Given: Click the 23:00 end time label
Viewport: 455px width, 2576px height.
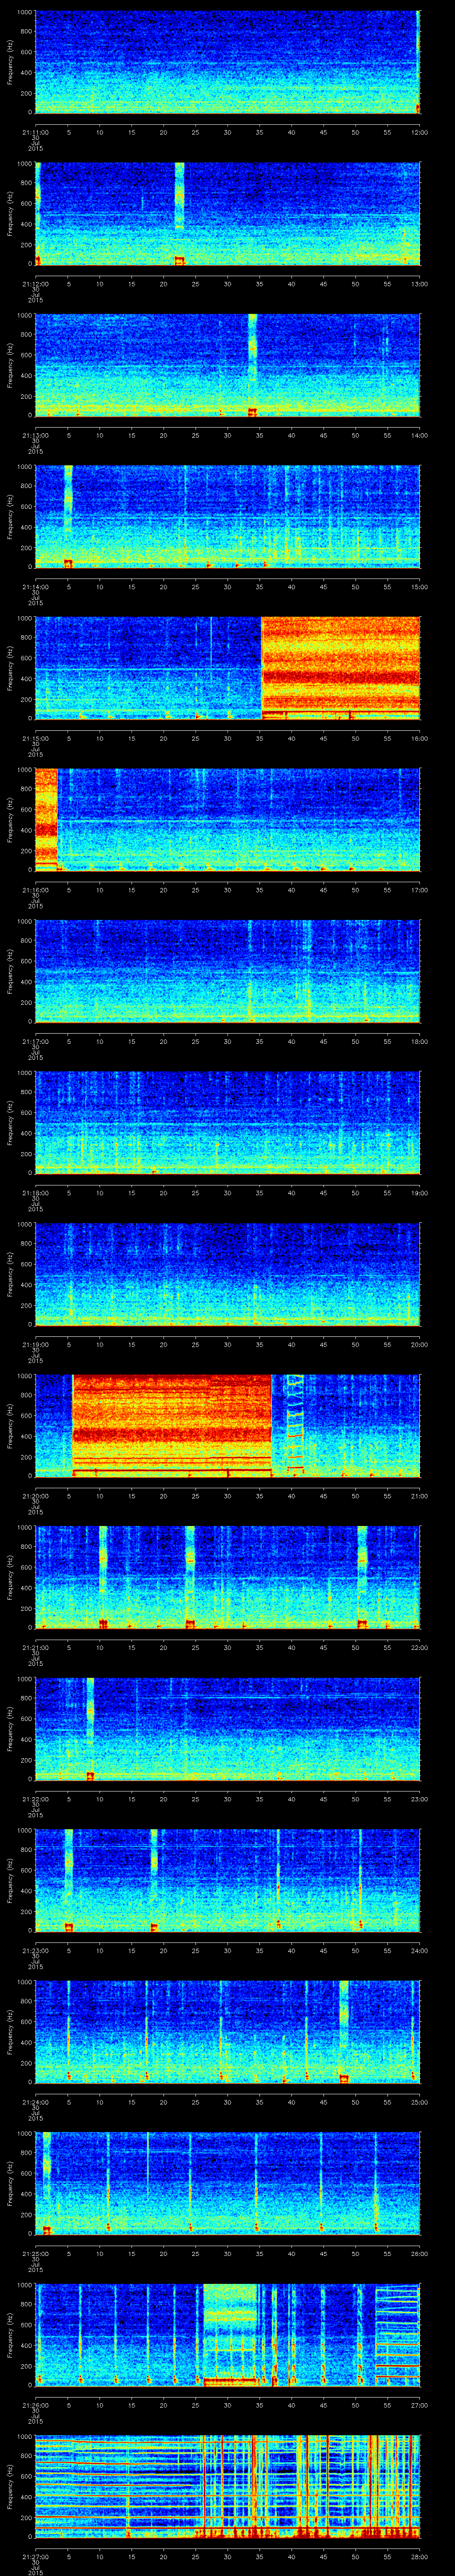Looking at the screenshot, I should (419, 1798).
